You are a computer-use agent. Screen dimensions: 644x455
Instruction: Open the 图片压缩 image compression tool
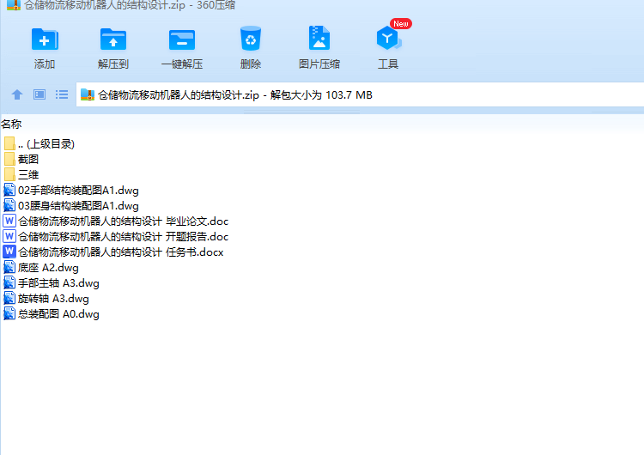pyautogui.click(x=319, y=38)
